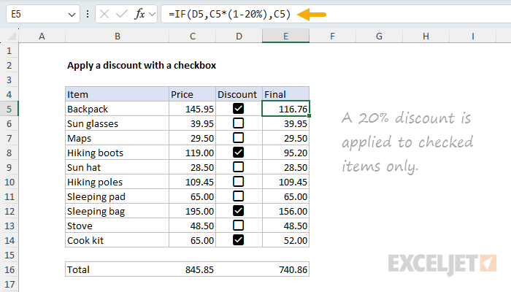Select column A header
Screen dimensions: 511x292
[42, 36]
